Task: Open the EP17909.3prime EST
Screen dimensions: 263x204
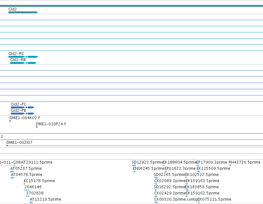Action: 197,165
